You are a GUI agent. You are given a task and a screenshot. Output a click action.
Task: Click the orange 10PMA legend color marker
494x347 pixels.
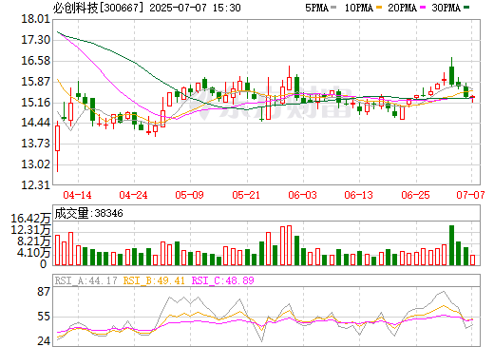point(379,8)
